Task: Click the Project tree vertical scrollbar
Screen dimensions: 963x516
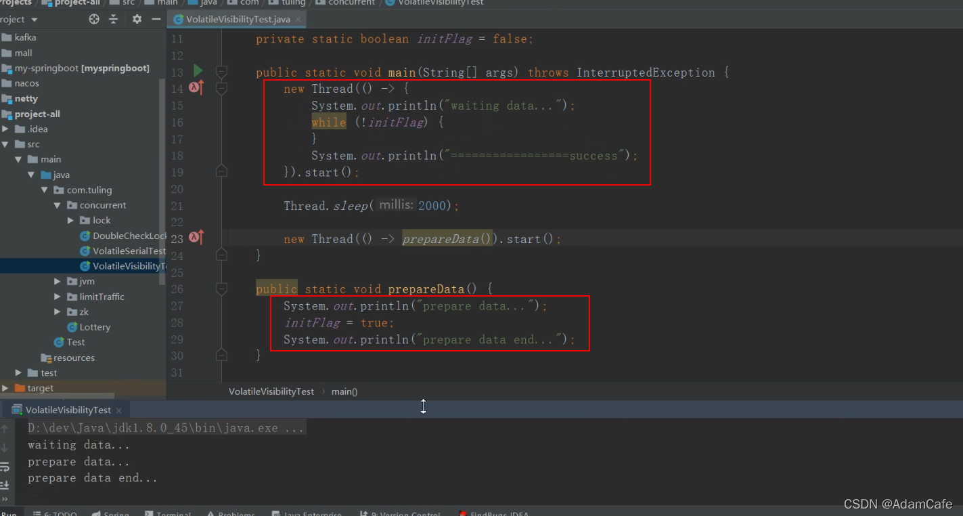Action: tap(162, 181)
